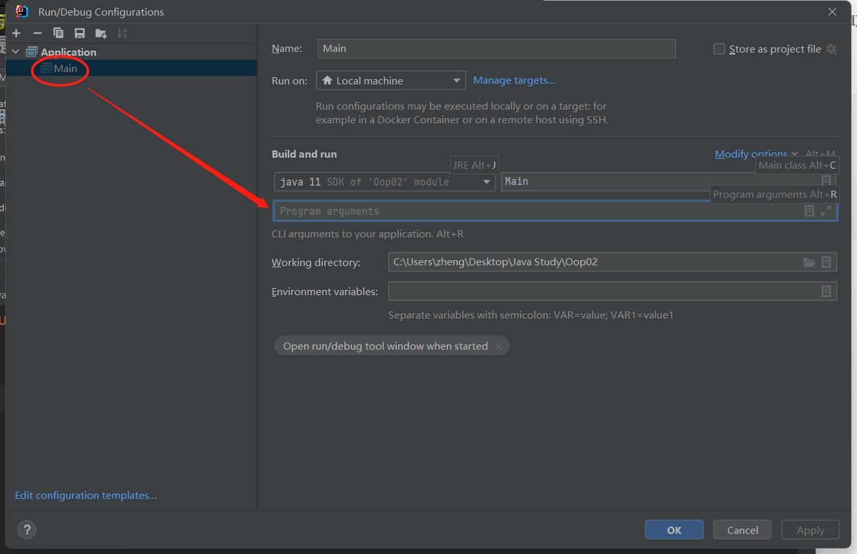Click the Copy Configuration icon
The height and width of the screenshot is (554, 857).
58,33
